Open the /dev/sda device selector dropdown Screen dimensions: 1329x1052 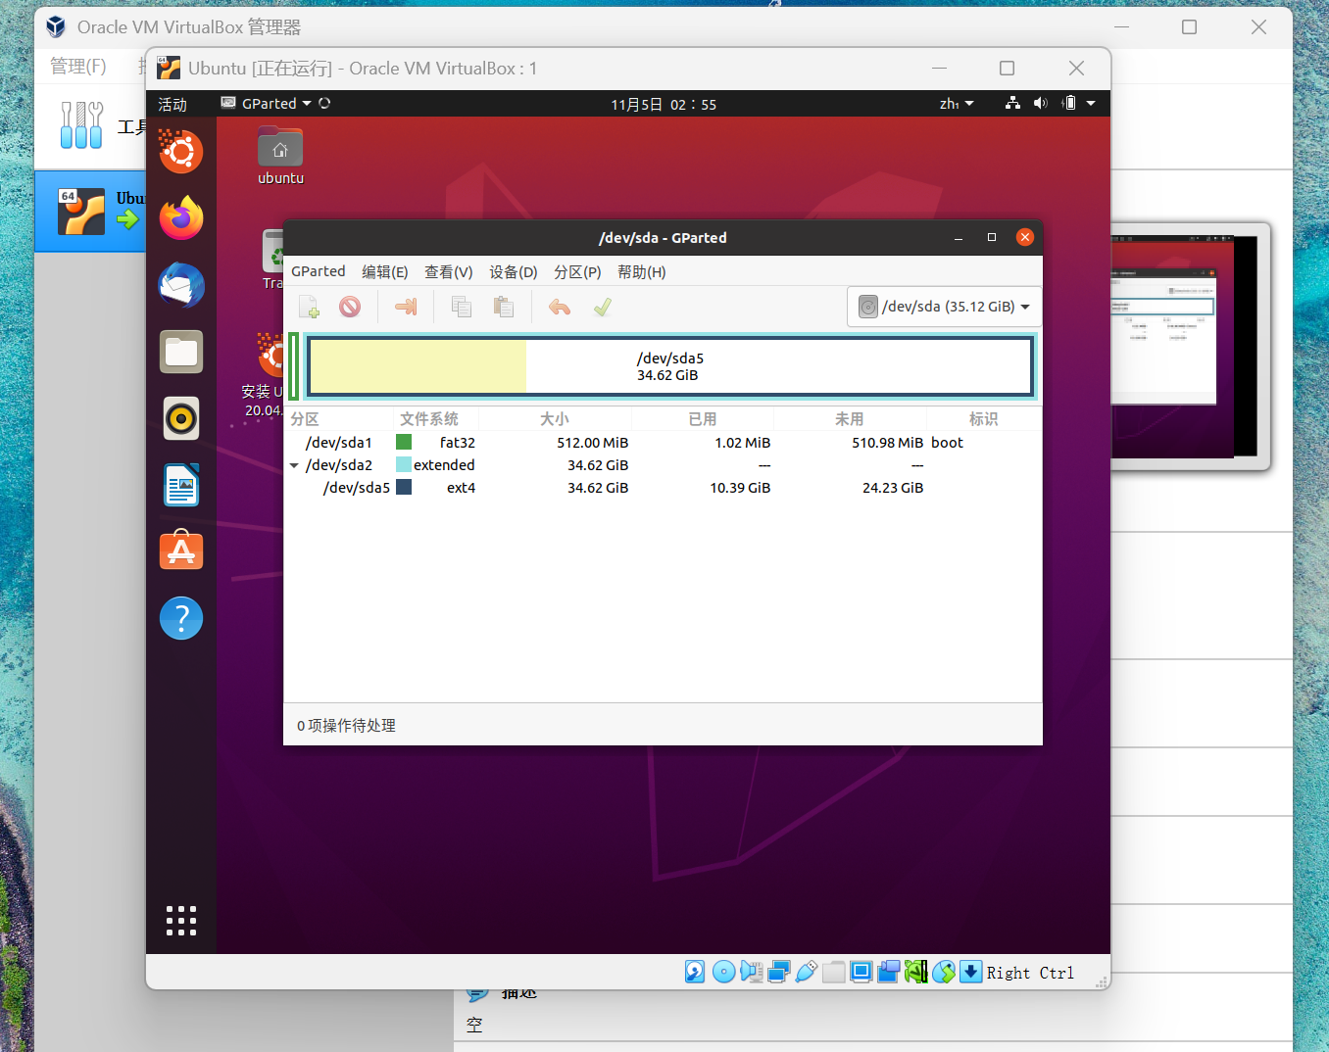coord(944,307)
